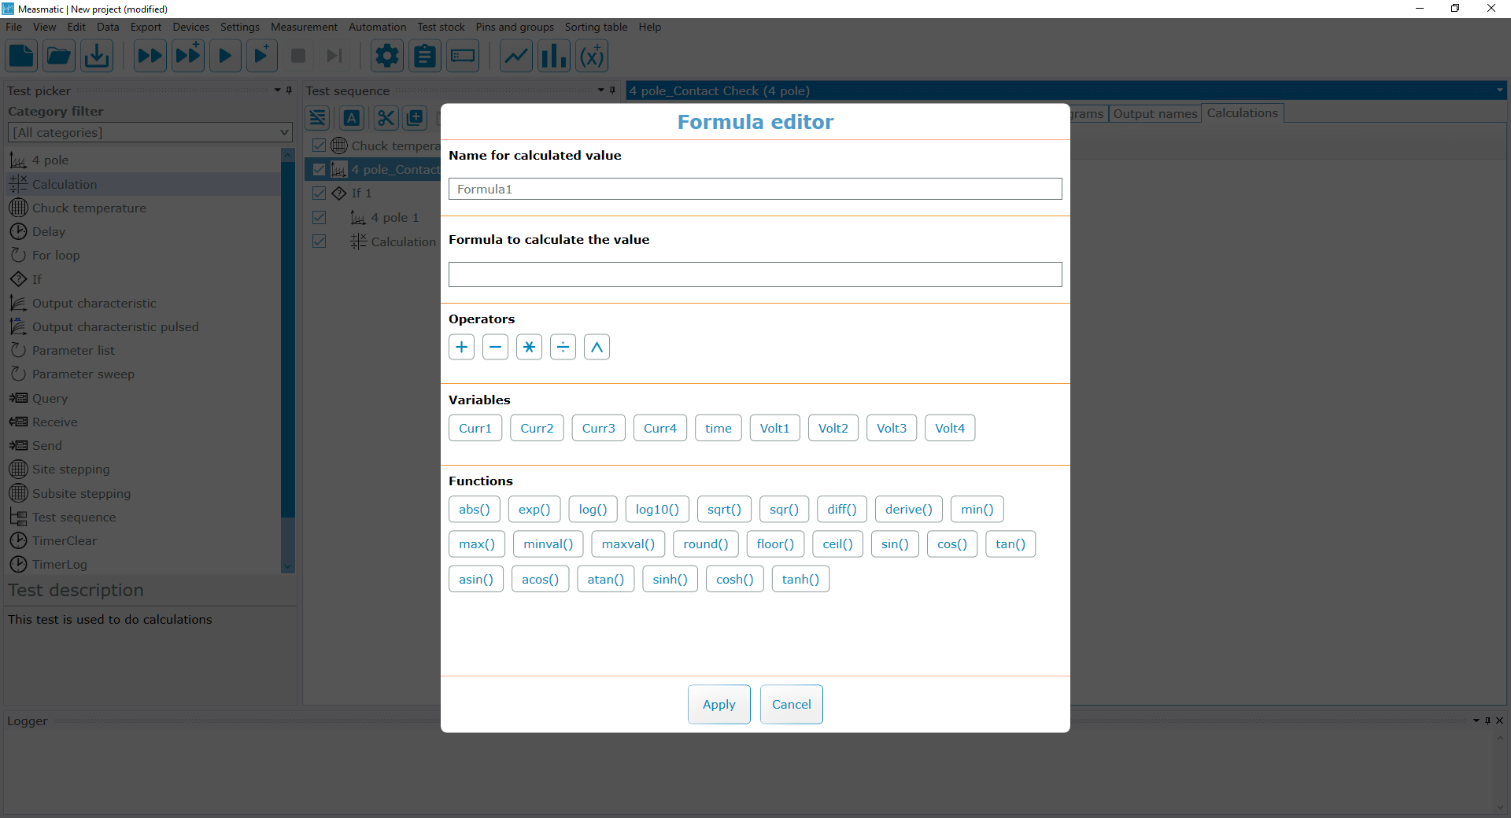Image resolution: width=1511 pixels, height=818 pixels.
Task: Toggle the If 1 sequence checkbox
Action: (319, 193)
